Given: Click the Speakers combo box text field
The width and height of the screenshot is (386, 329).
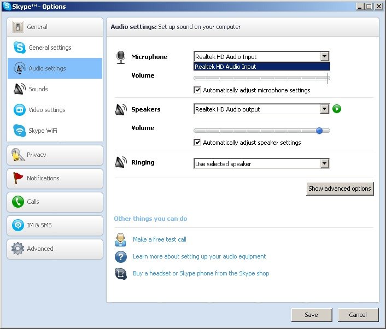Looking at the screenshot, I should [258, 109].
